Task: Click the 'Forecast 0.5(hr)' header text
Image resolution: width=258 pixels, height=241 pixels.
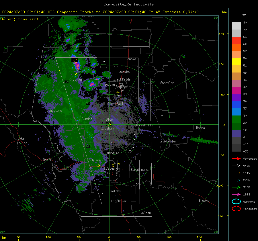Action: pyautogui.click(x=181, y=12)
